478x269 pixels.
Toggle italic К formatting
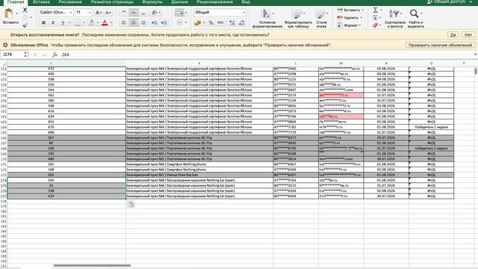click(53, 22)
